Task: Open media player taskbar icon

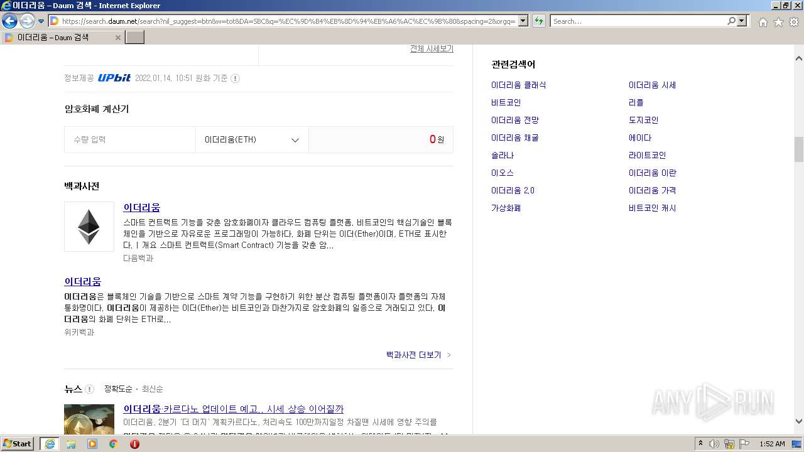Action: (x=92, y=444)
